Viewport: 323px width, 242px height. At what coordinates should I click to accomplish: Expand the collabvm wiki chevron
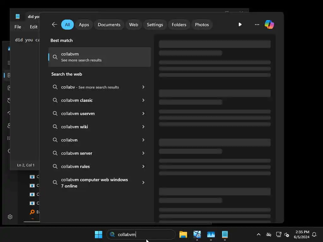pyautogui.click(x=143, y=127)
